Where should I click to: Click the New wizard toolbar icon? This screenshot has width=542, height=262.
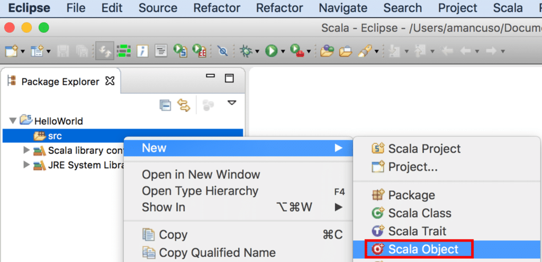[11, 51]
